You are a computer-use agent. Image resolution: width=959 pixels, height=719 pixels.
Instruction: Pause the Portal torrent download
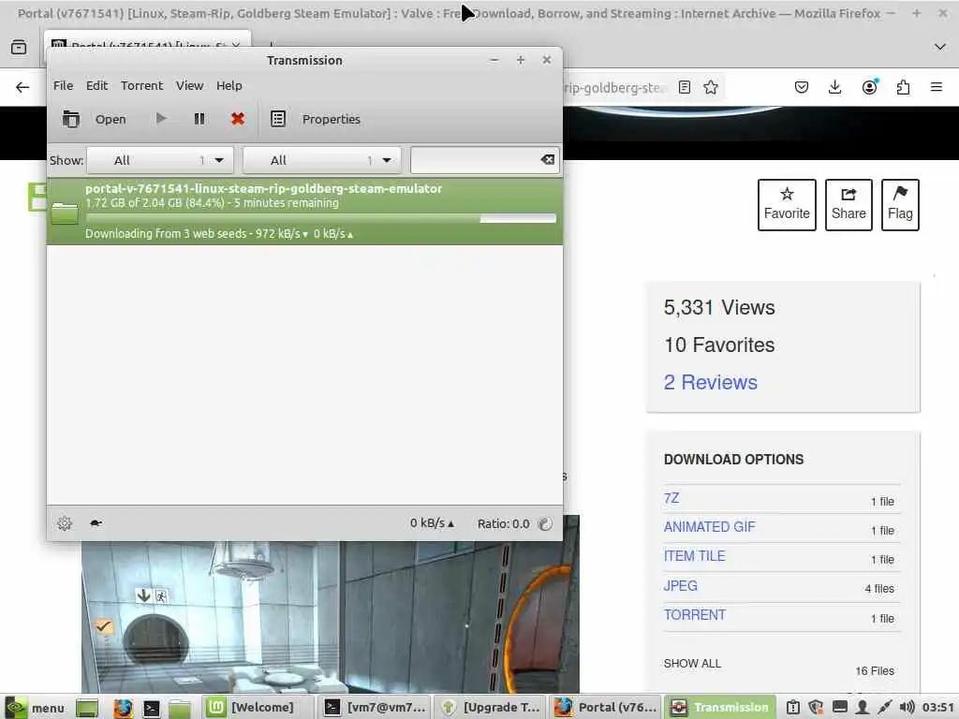199,119
